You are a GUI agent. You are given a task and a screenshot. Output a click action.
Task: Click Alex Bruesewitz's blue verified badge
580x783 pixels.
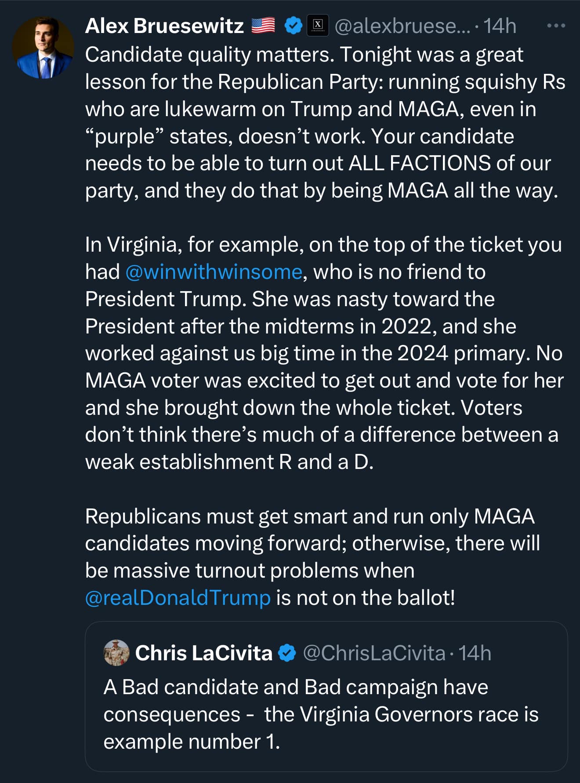(x=293, y=26)
